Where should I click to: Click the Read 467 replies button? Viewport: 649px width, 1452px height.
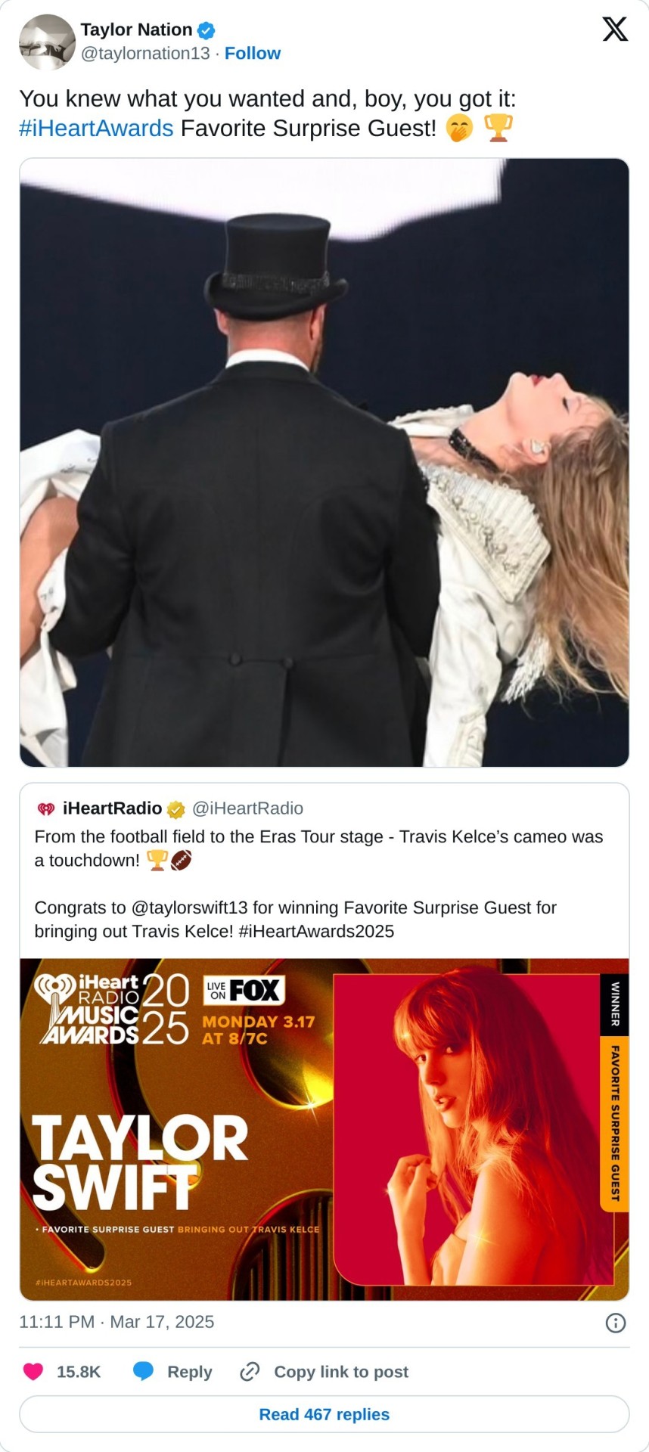point(324,1414)
